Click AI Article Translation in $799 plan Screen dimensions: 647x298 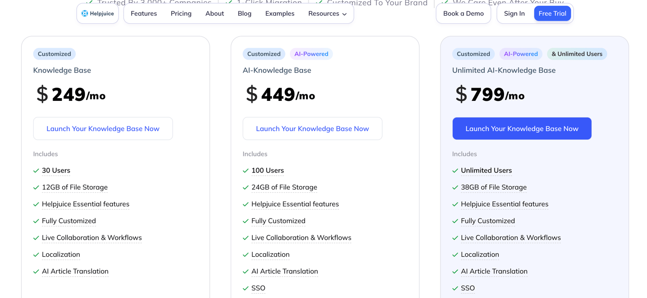pos(494,271)
